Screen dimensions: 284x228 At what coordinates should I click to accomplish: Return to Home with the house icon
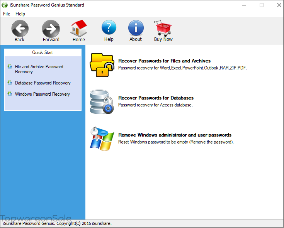[x=79, y=28]
